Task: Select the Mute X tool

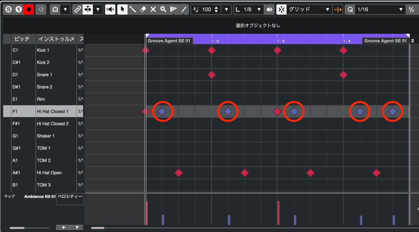Action: [x=153, y=9]
